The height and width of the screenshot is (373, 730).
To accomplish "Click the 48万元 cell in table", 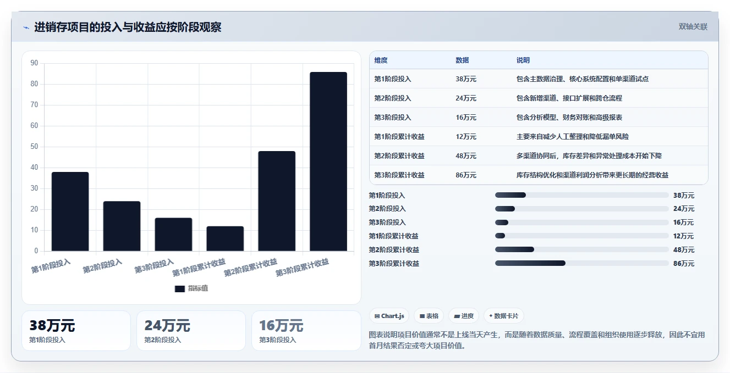I will pyautogui.click(x=466, y=156).
